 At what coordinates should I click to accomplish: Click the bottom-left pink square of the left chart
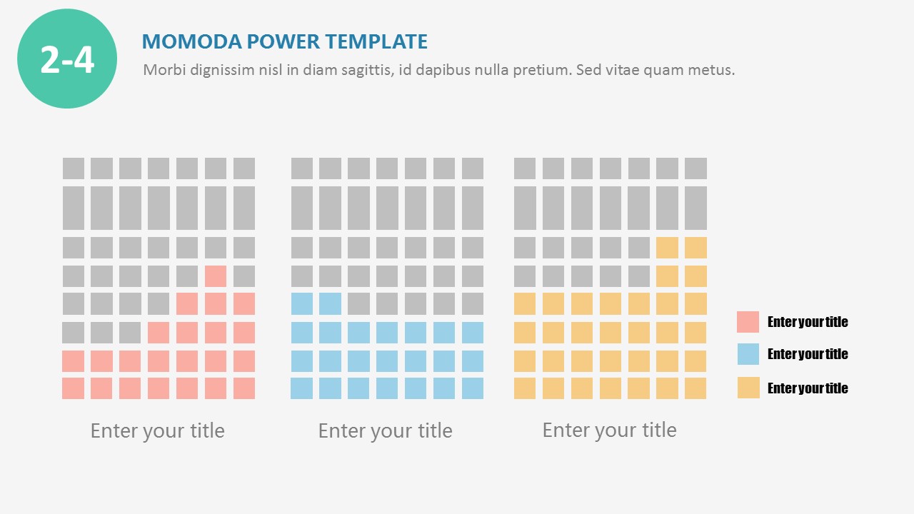(73, 388)
